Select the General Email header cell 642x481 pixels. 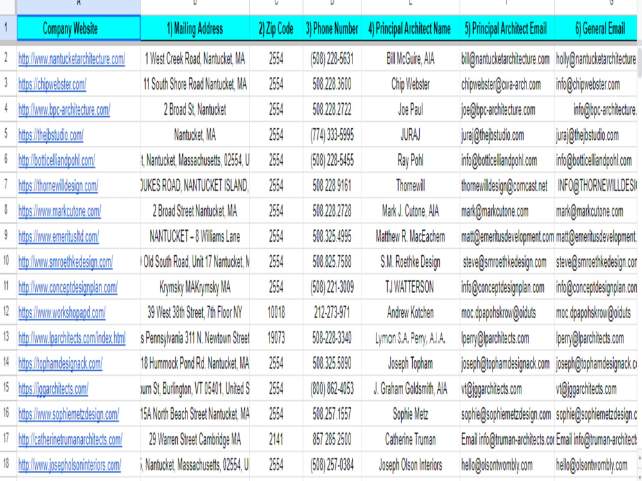point(596,28)
